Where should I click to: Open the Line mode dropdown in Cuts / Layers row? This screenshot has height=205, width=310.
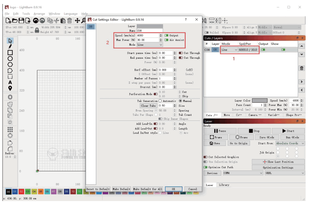point(229,50)
